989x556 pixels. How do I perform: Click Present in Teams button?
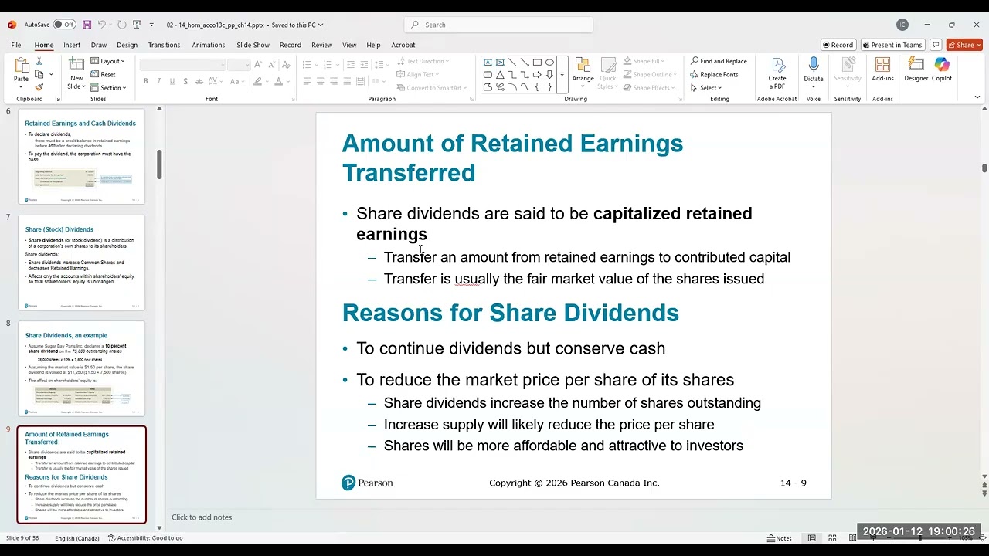point(892,45)
